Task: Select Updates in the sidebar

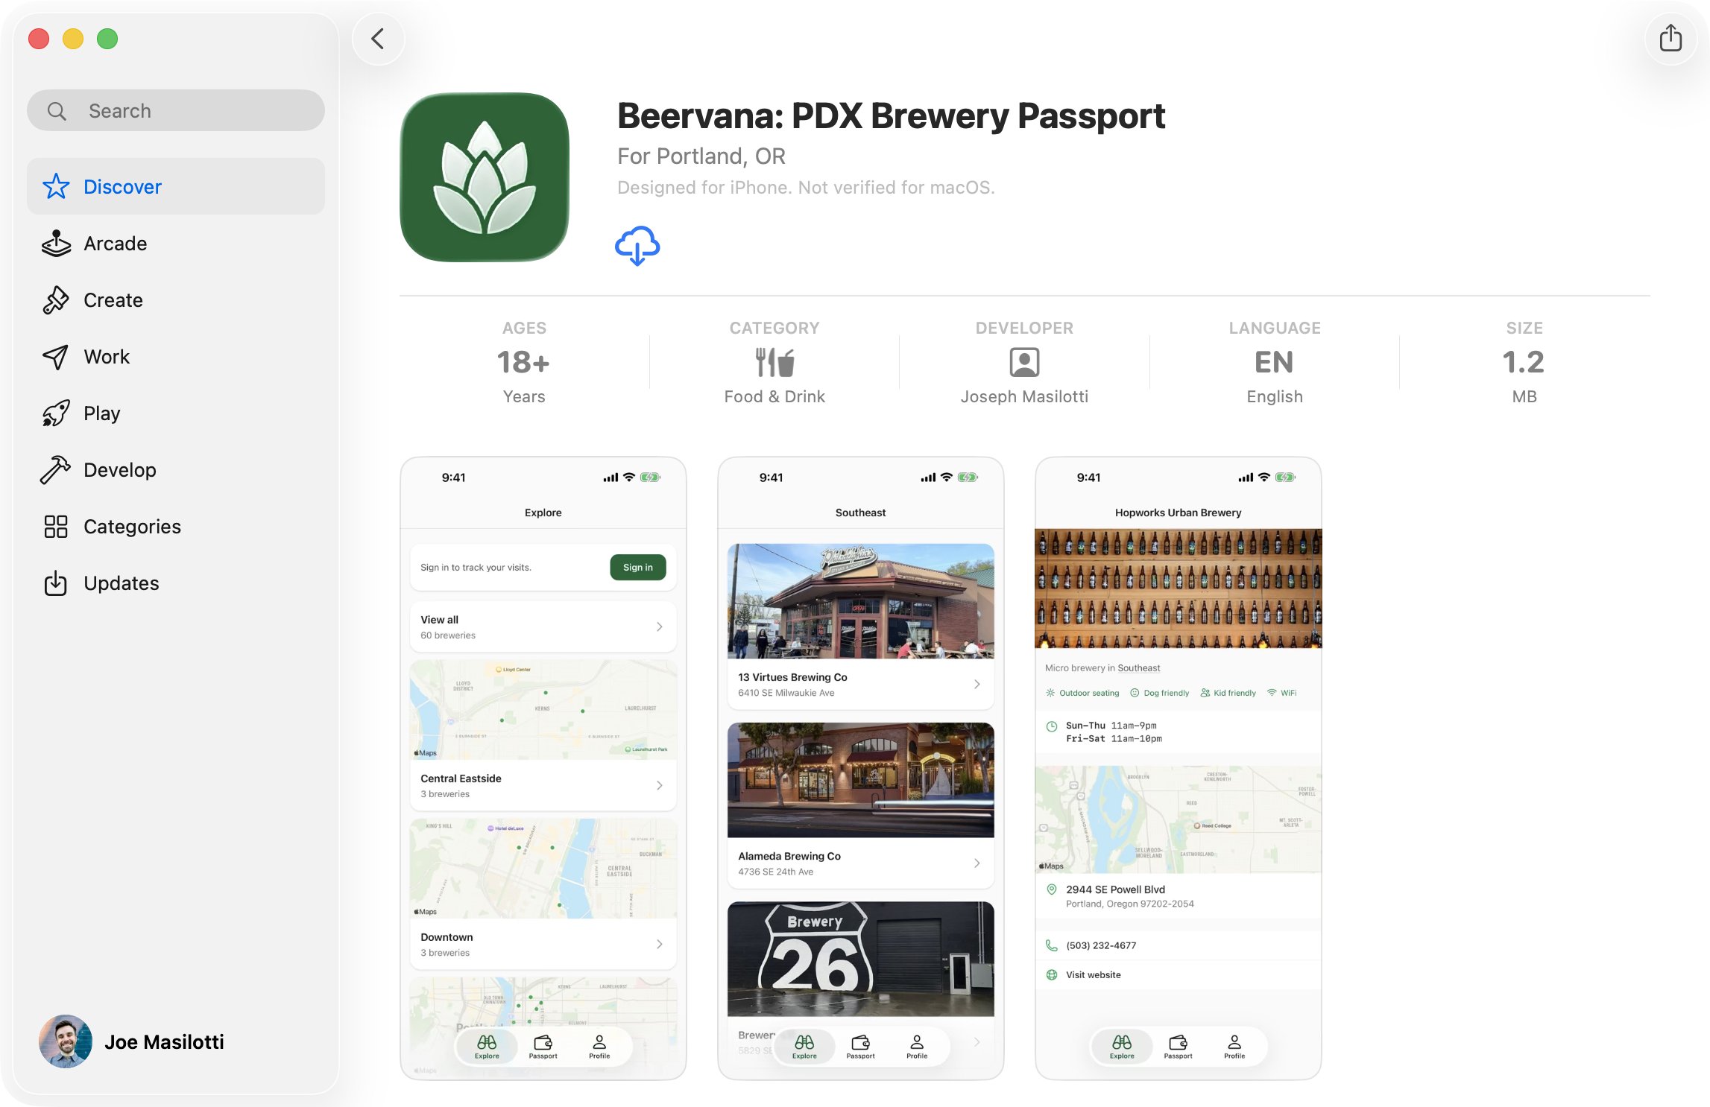Action: (x=176, y=583)
